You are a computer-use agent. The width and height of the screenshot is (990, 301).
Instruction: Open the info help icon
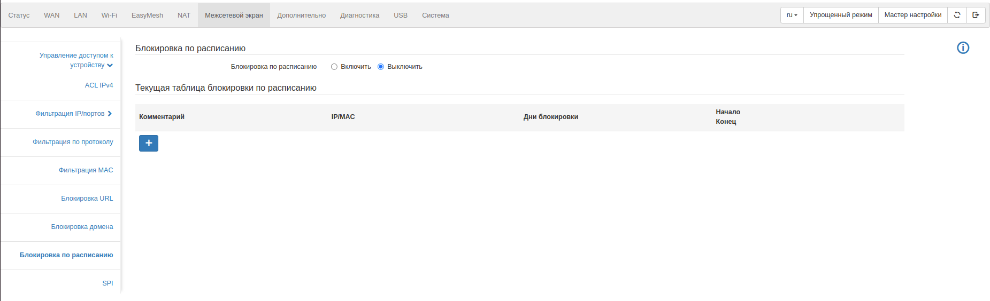[x=963, y=48]
